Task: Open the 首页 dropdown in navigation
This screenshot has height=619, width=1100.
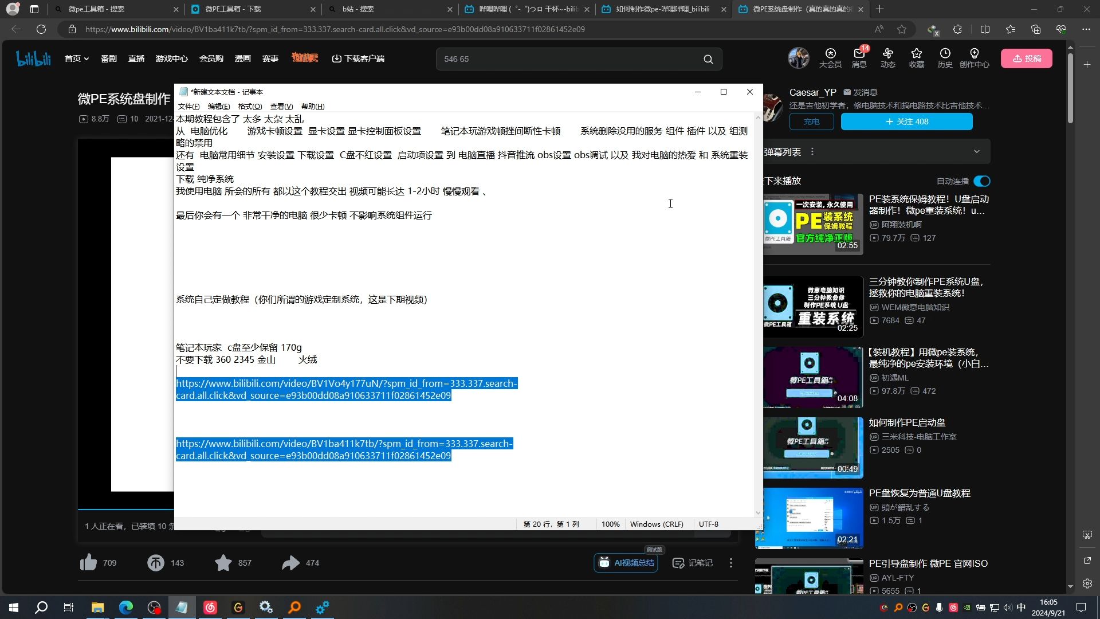Action: [77, 58]
